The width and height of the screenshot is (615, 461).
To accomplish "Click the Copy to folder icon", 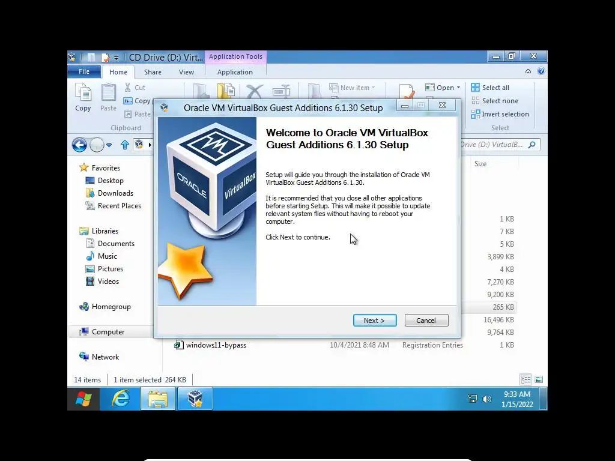I will click(226, 91).
